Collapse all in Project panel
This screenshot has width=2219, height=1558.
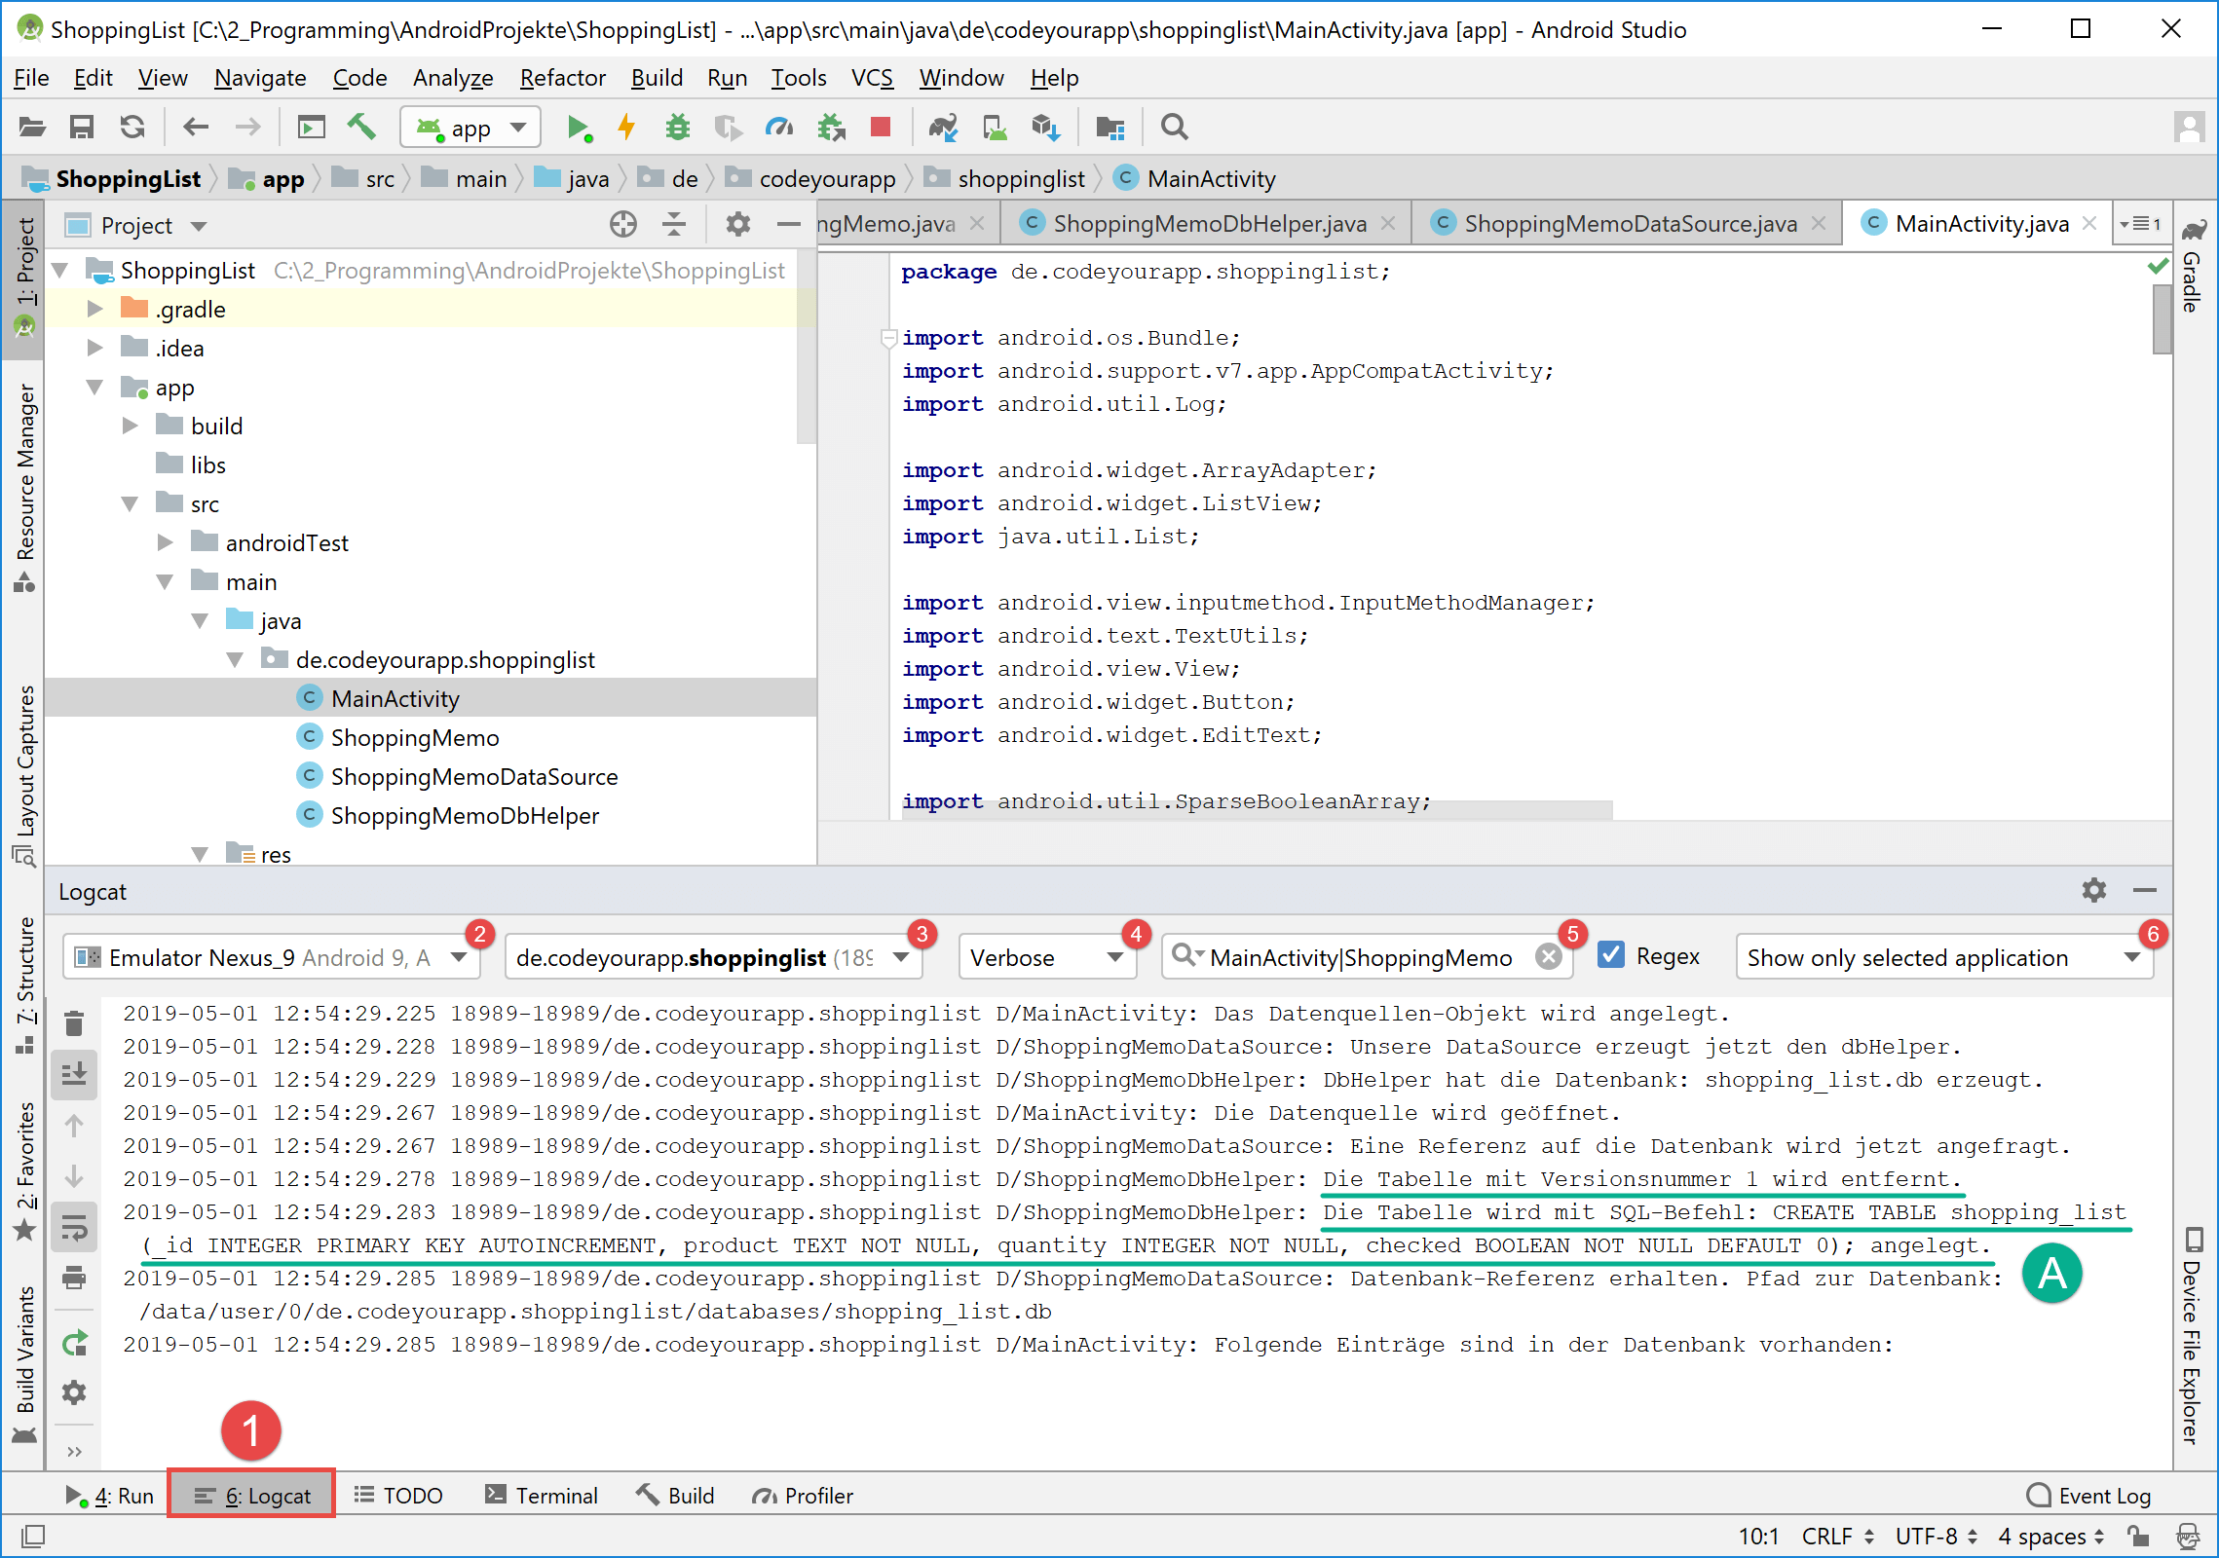tap(674, 225)
